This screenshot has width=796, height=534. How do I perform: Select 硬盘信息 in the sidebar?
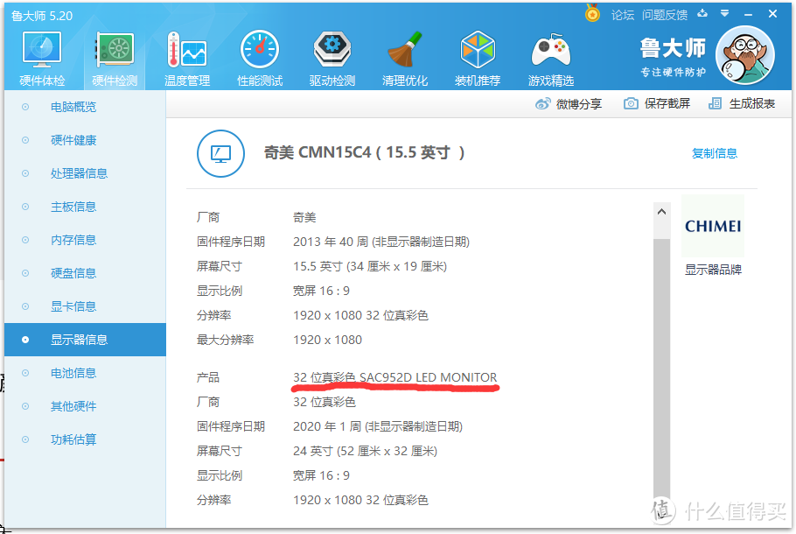click(85, 273)
